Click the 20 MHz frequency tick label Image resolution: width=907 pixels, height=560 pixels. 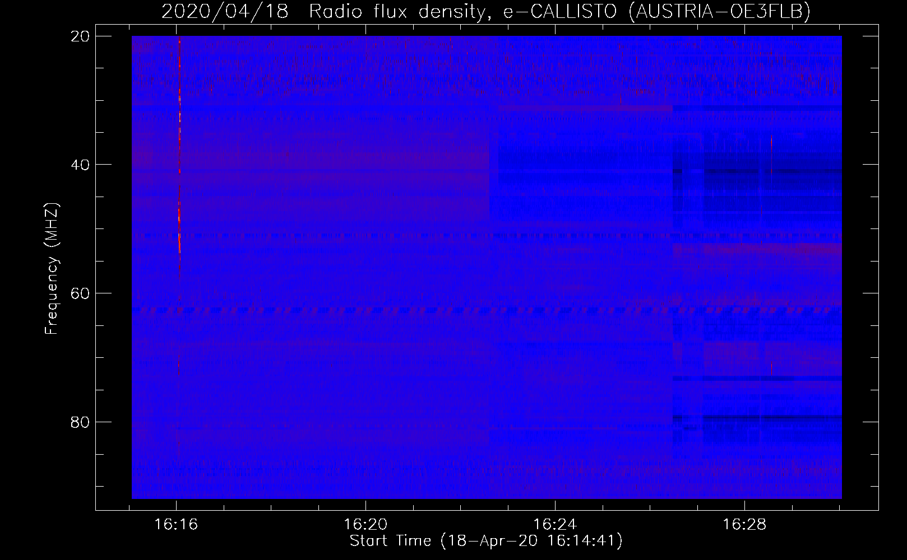[80, 36]
